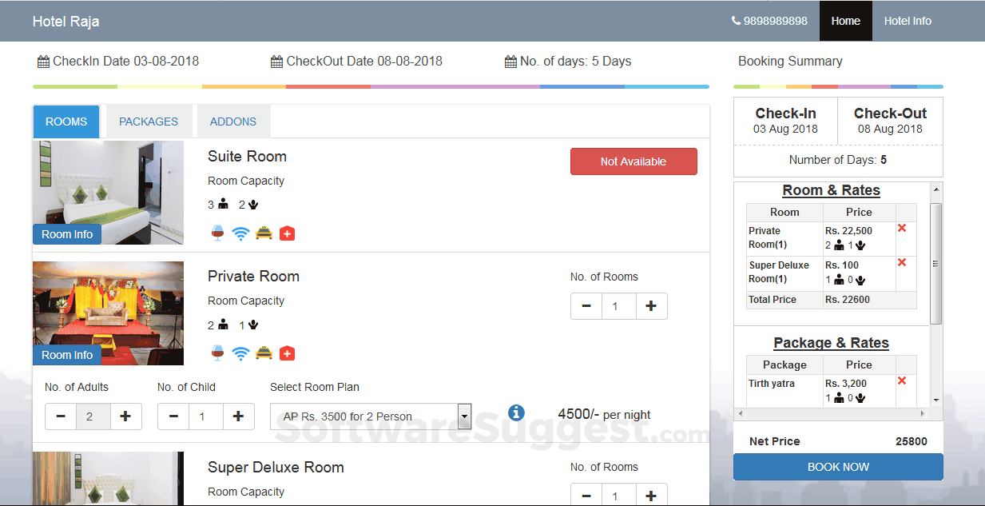Viewport: 985px width, 506px height.
Task: Decrease number of adults
Action: [x=61, y=416]
